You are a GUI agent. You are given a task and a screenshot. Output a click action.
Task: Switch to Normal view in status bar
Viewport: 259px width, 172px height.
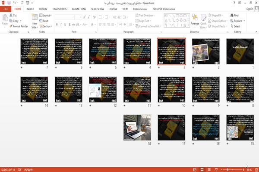(x=195, y=169)
